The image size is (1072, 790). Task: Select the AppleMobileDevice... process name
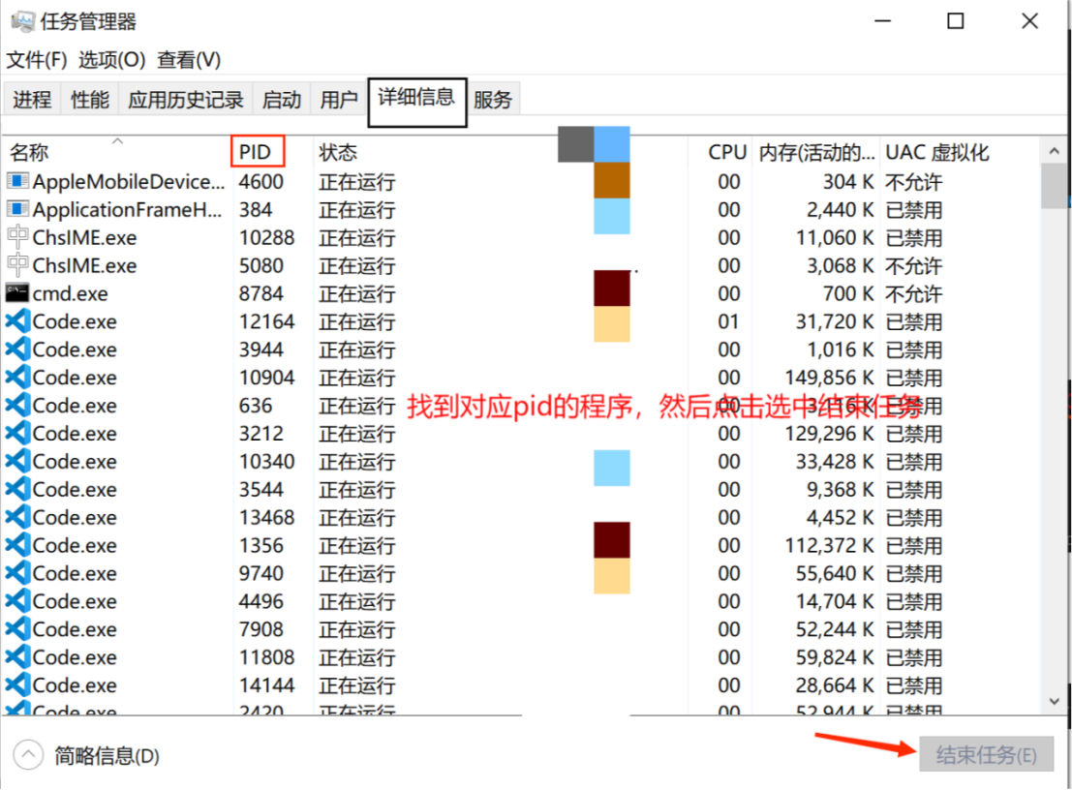(x=129, y=182)
